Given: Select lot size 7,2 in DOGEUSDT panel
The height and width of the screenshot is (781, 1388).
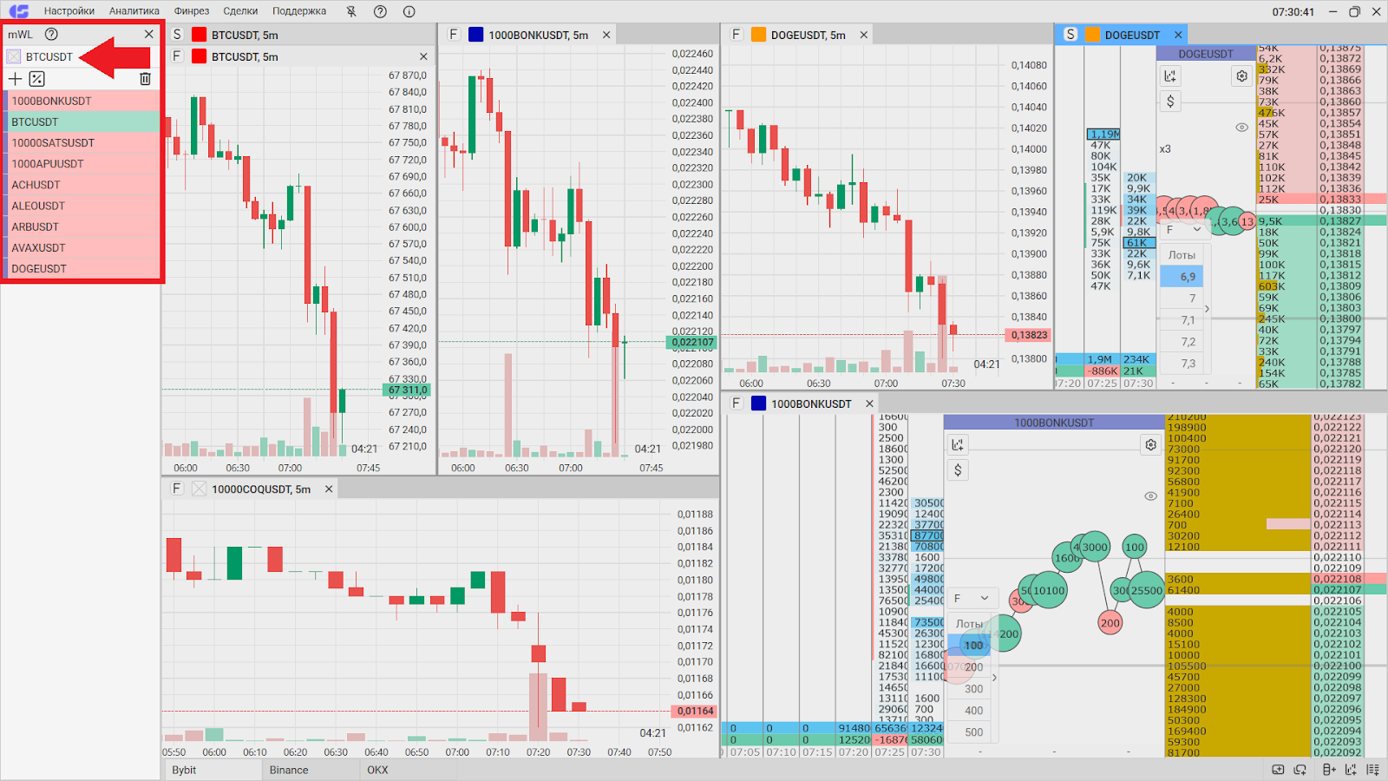Looking at the screenshot, I should (x=1182, y=342).
